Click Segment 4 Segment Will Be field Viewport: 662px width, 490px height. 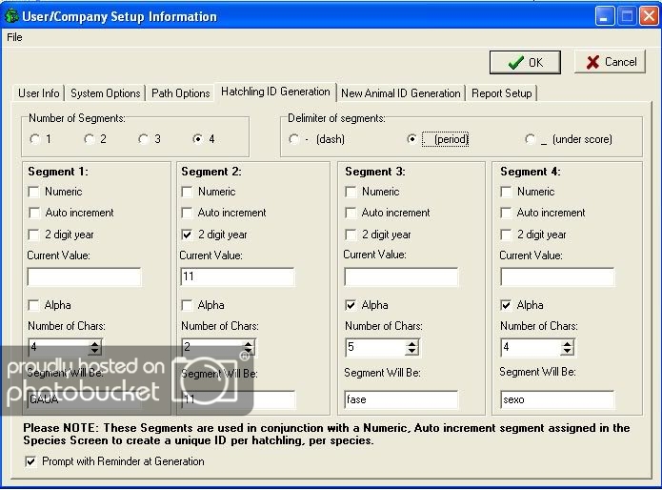pos(557,399)
